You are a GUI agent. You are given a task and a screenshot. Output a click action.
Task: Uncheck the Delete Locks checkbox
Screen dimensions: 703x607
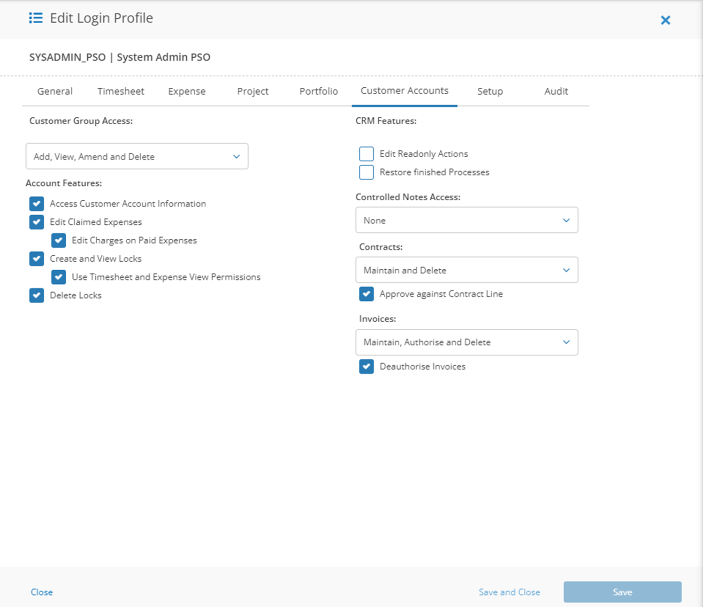point(37,295)
